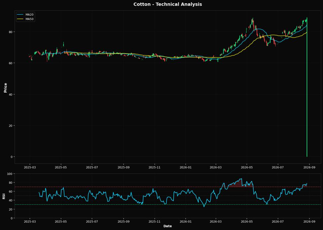The width and height of the screenshot is (323, 230).
Task: Click the blue MA20 legend line sample
Action: point(20,15)
